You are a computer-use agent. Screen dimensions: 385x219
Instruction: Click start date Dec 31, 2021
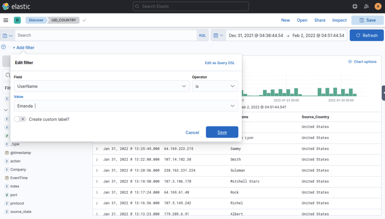click(256, 36)
